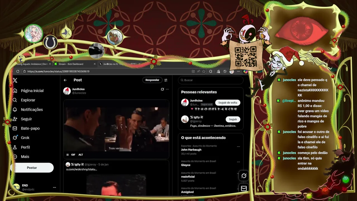Open floating messages envelope button
Viewport: 357px width, 201px height.
point(244,188)
